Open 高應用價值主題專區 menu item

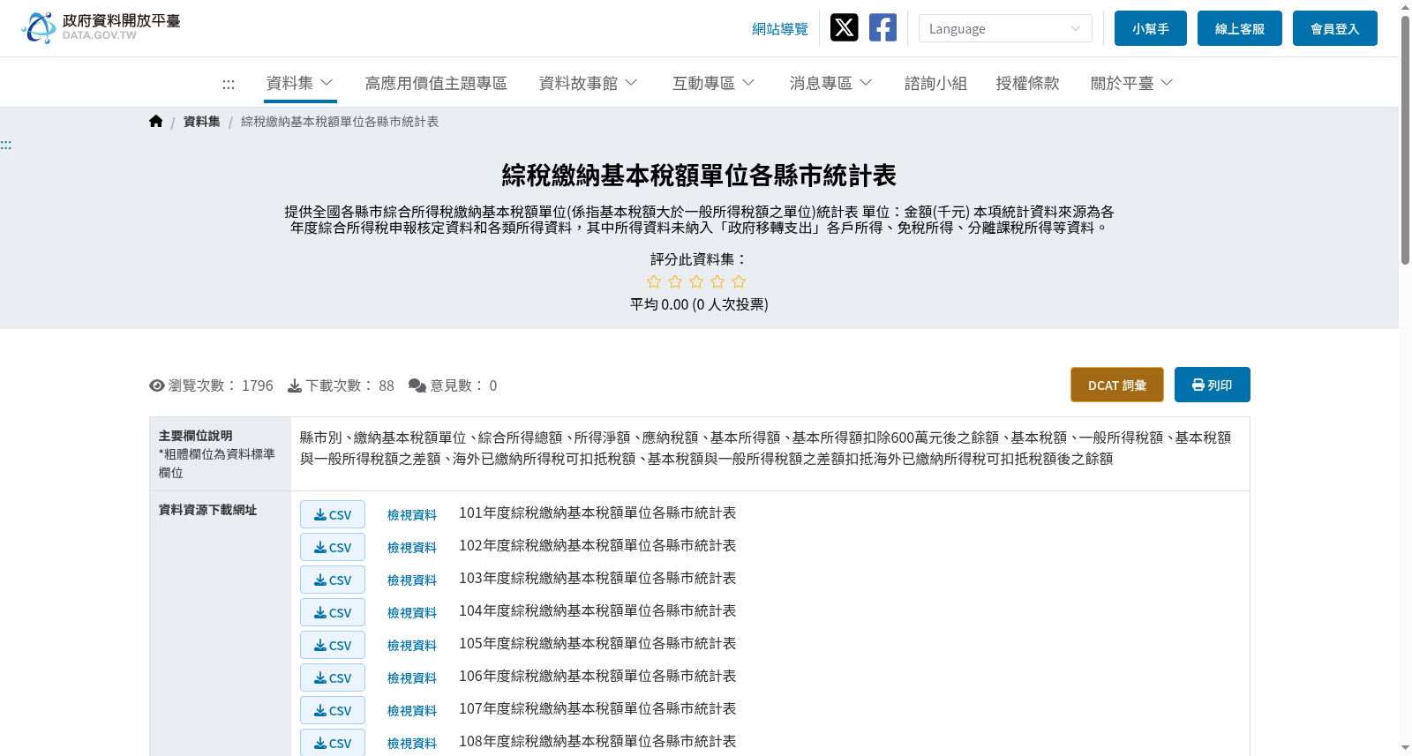tap(436, 83)
